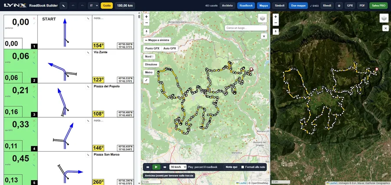Click the 'Cerca un luogo' search field
The width and height of the screenshot is (391, 185).
point(246,28)
